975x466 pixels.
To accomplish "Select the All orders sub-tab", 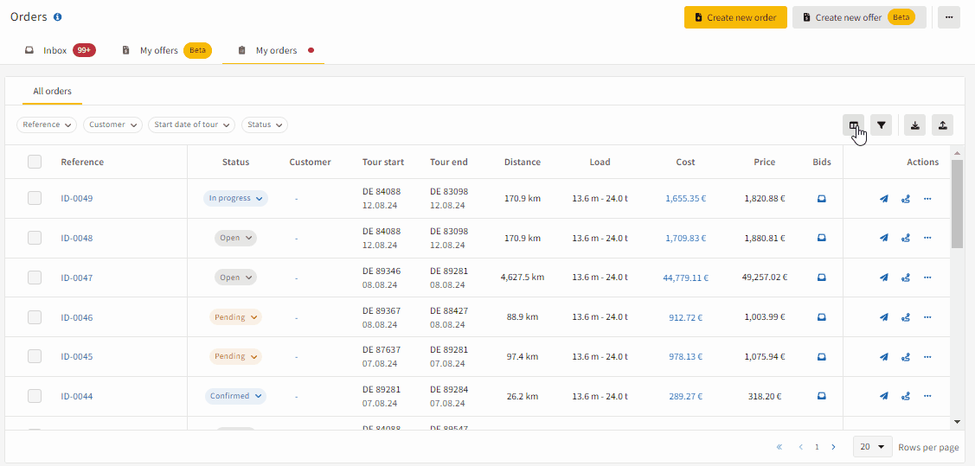I will (52, 92).
